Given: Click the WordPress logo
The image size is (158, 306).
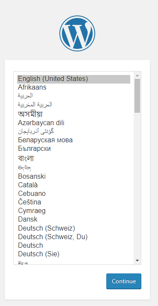Looking at the screenshot, I should pos(77,33).
